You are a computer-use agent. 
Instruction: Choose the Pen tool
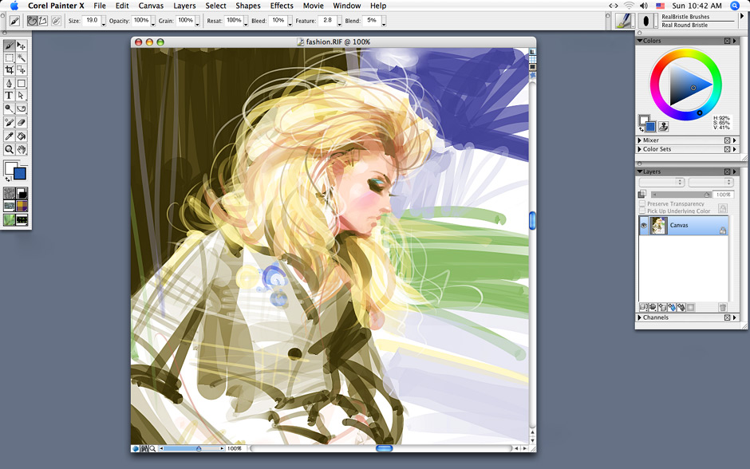pos(9,84)
